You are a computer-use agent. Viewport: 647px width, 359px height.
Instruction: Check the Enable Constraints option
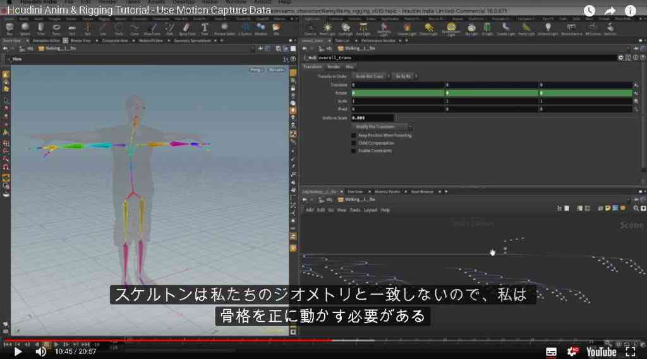point(354,151)
